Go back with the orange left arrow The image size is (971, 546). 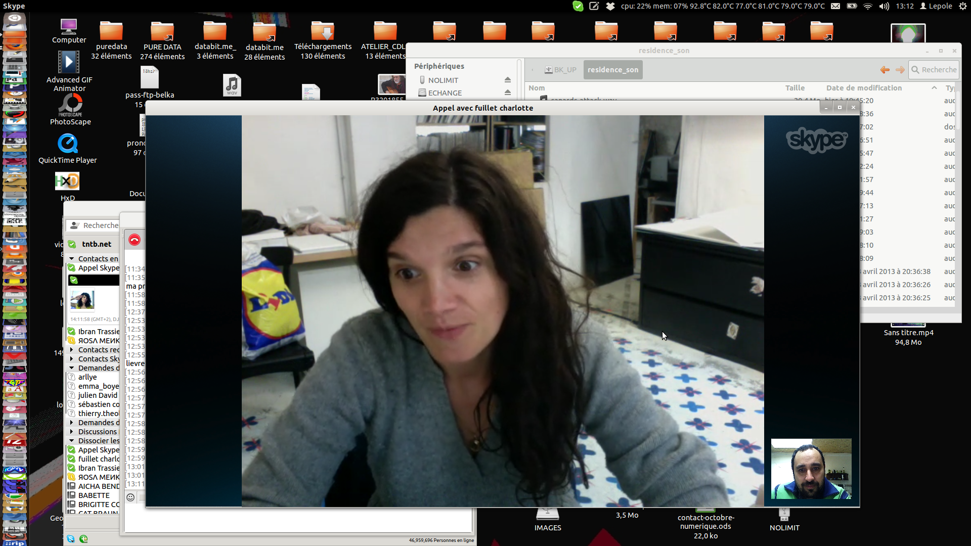[885, 70]
